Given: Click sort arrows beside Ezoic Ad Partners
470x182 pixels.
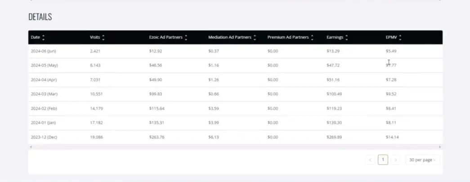Looking at the screenshot, I should (x=186, y=37).
